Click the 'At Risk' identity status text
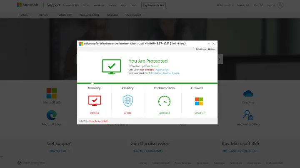300x168 pixels. 127,113
